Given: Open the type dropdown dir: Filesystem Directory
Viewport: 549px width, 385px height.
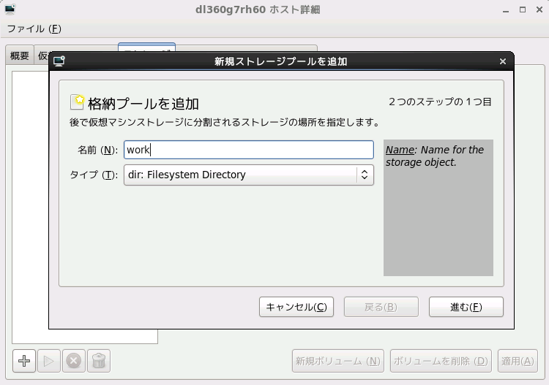Looking at the screenshot, I should click(x=249, y=175).
